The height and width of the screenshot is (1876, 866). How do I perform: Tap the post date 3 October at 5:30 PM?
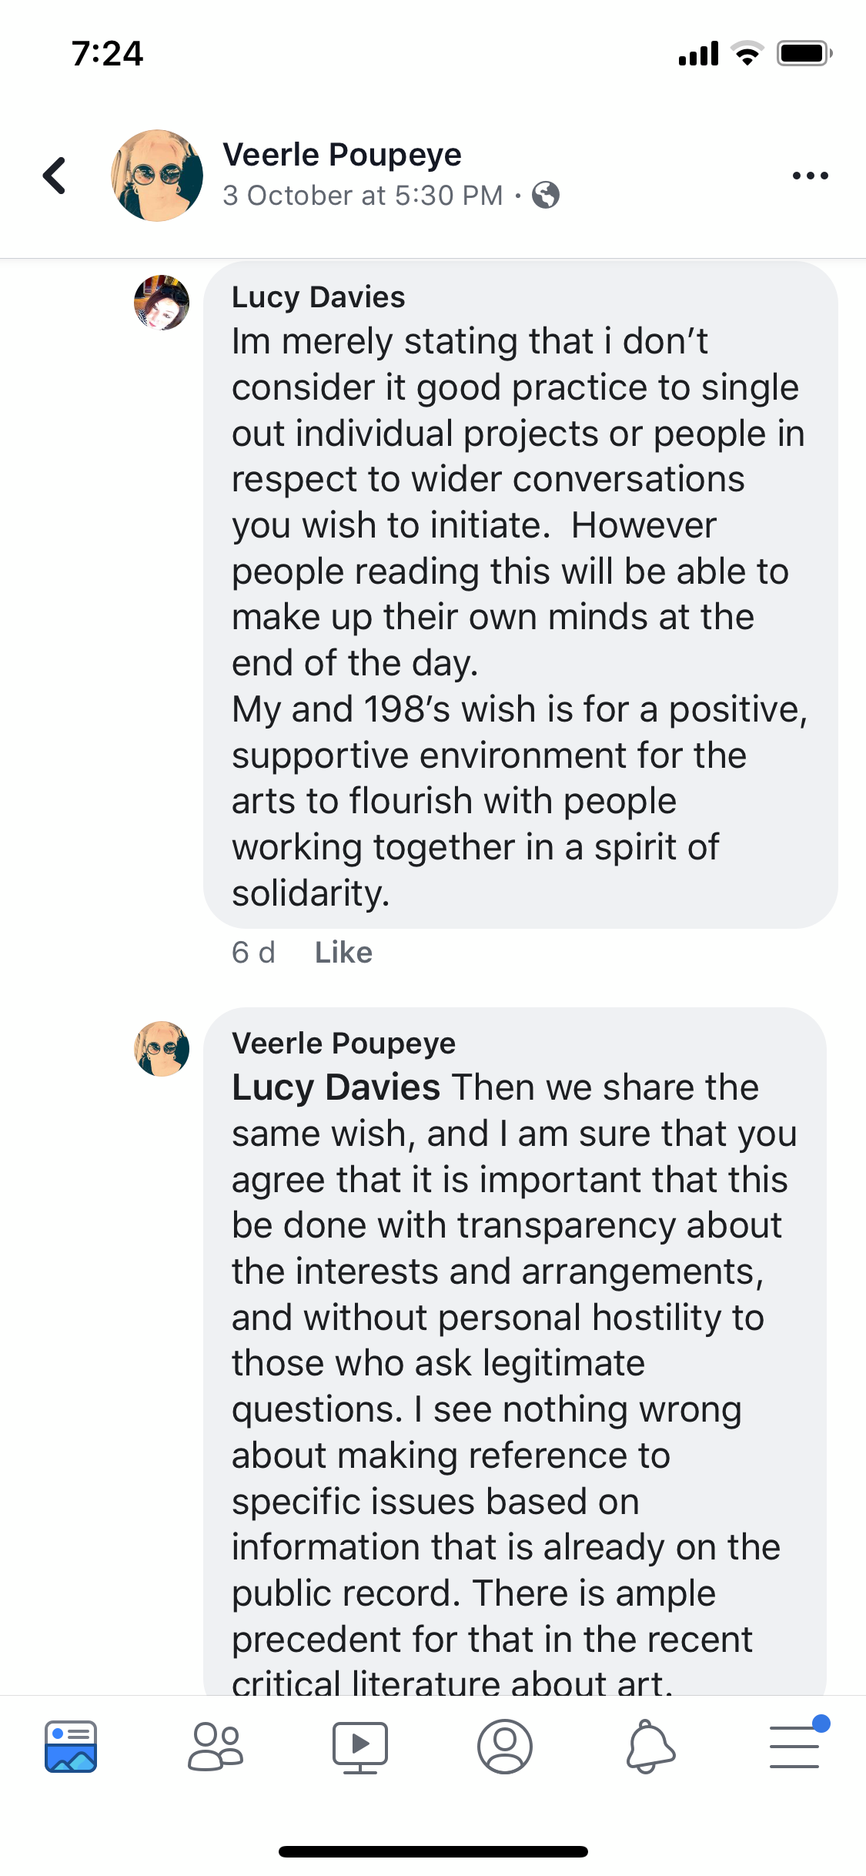pos(363,196)
